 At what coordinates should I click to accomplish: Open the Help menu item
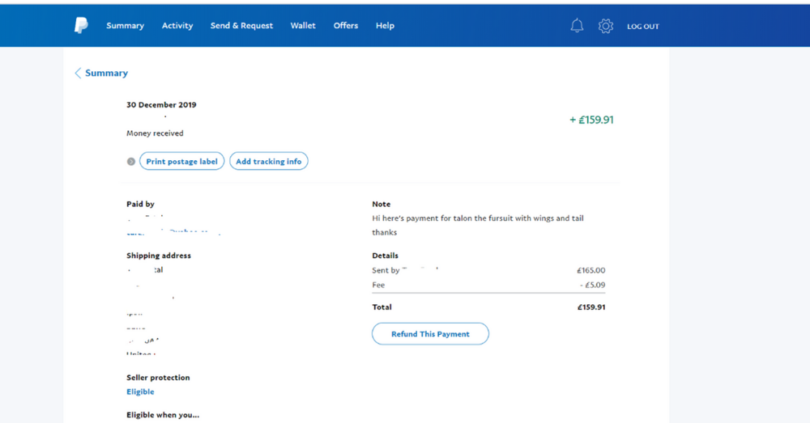(385, 26)
